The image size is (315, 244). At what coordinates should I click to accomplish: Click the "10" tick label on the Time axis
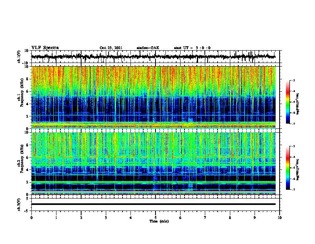[280, 218]
